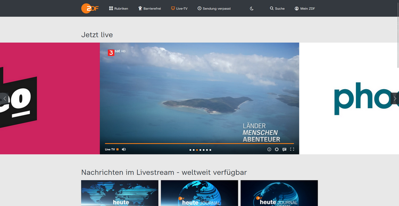Click the orange live progress bar

point(199,143)
